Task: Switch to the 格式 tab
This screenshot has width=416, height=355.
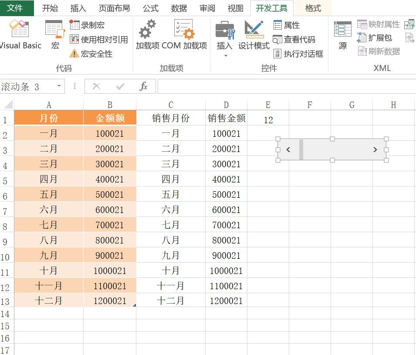Action: (x=313, y=8)
